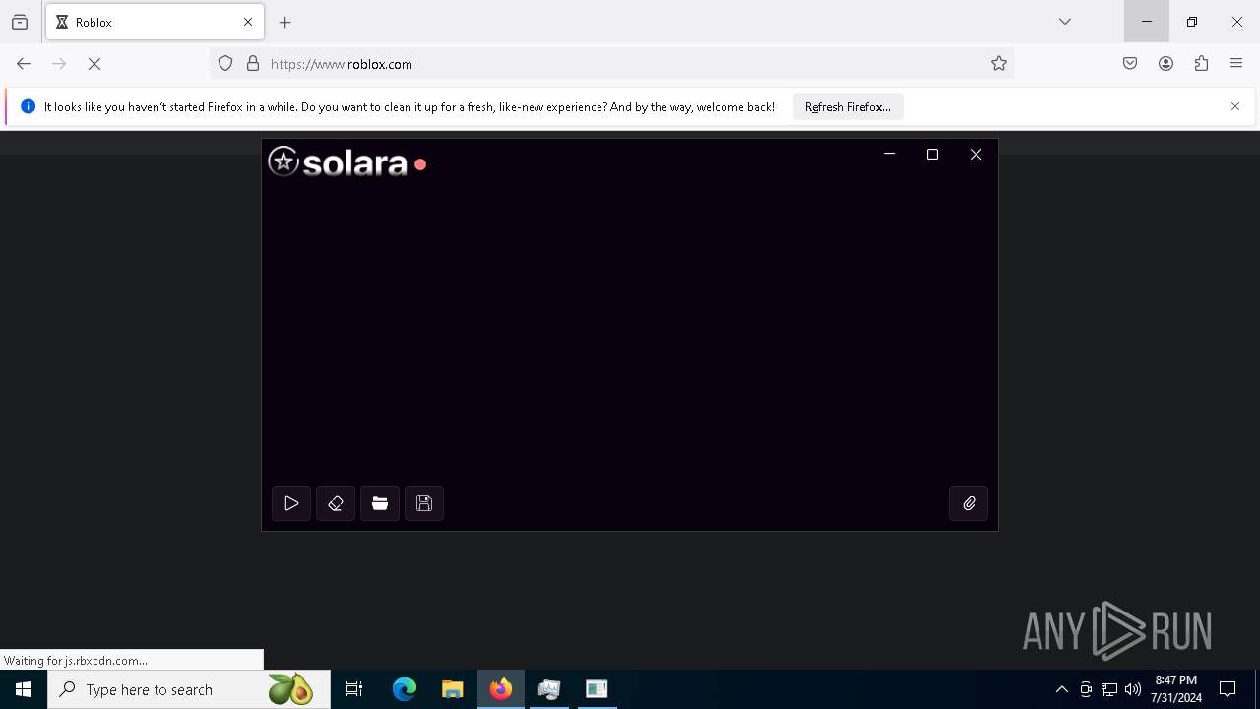This screenshot has width=1260, height=709.
Task: Save the script with Solara's floppy disk icon
Action: coord(424,503)
